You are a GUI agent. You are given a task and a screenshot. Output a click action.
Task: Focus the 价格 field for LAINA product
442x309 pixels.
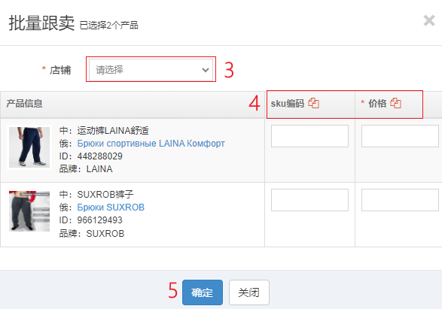click(400, 136)
